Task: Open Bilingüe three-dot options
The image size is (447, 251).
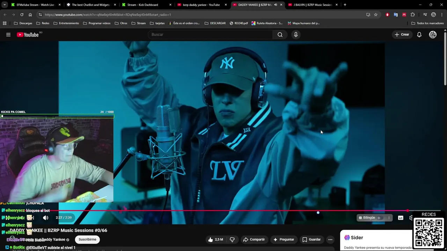Action: (x=389, y=218)
